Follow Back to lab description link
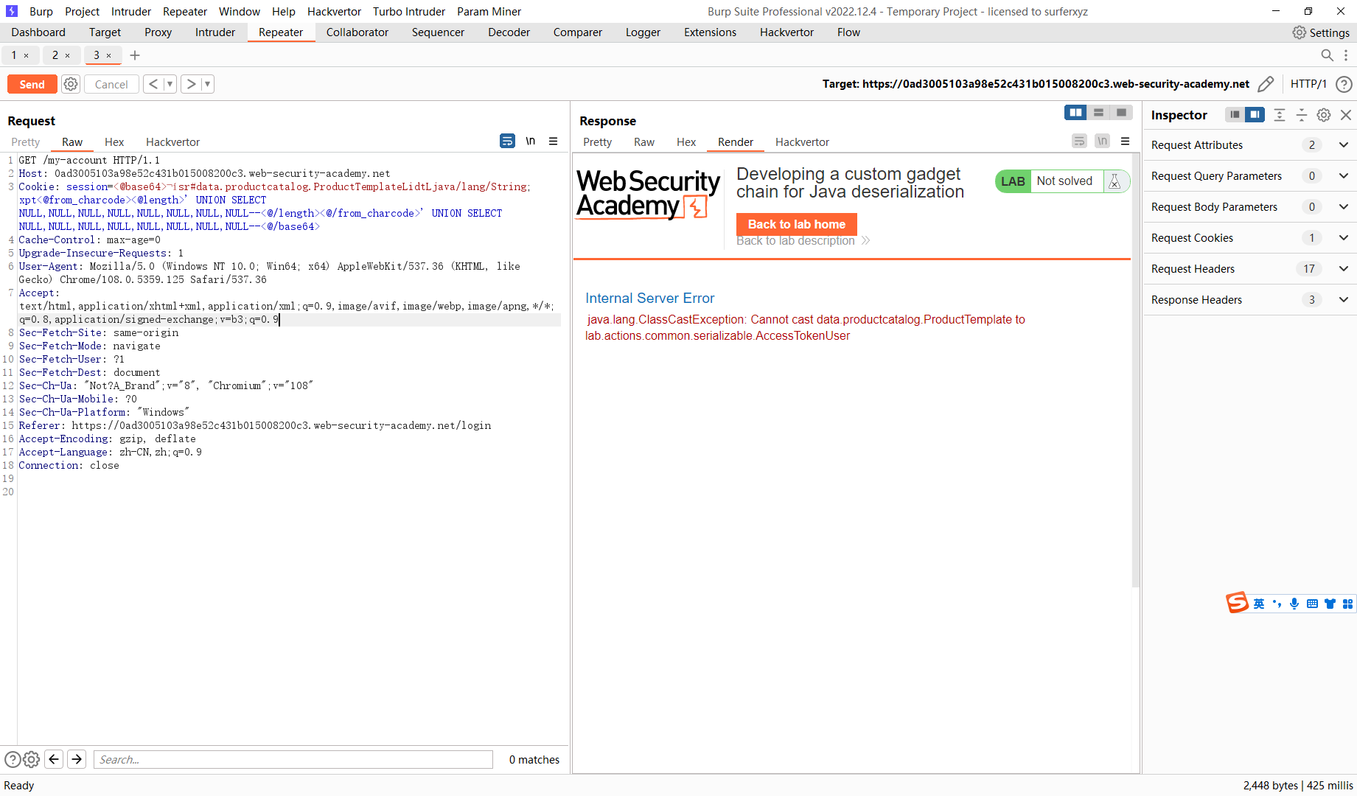The width and height of the screenshot is (1357, 796). click(x=803, y=241)
